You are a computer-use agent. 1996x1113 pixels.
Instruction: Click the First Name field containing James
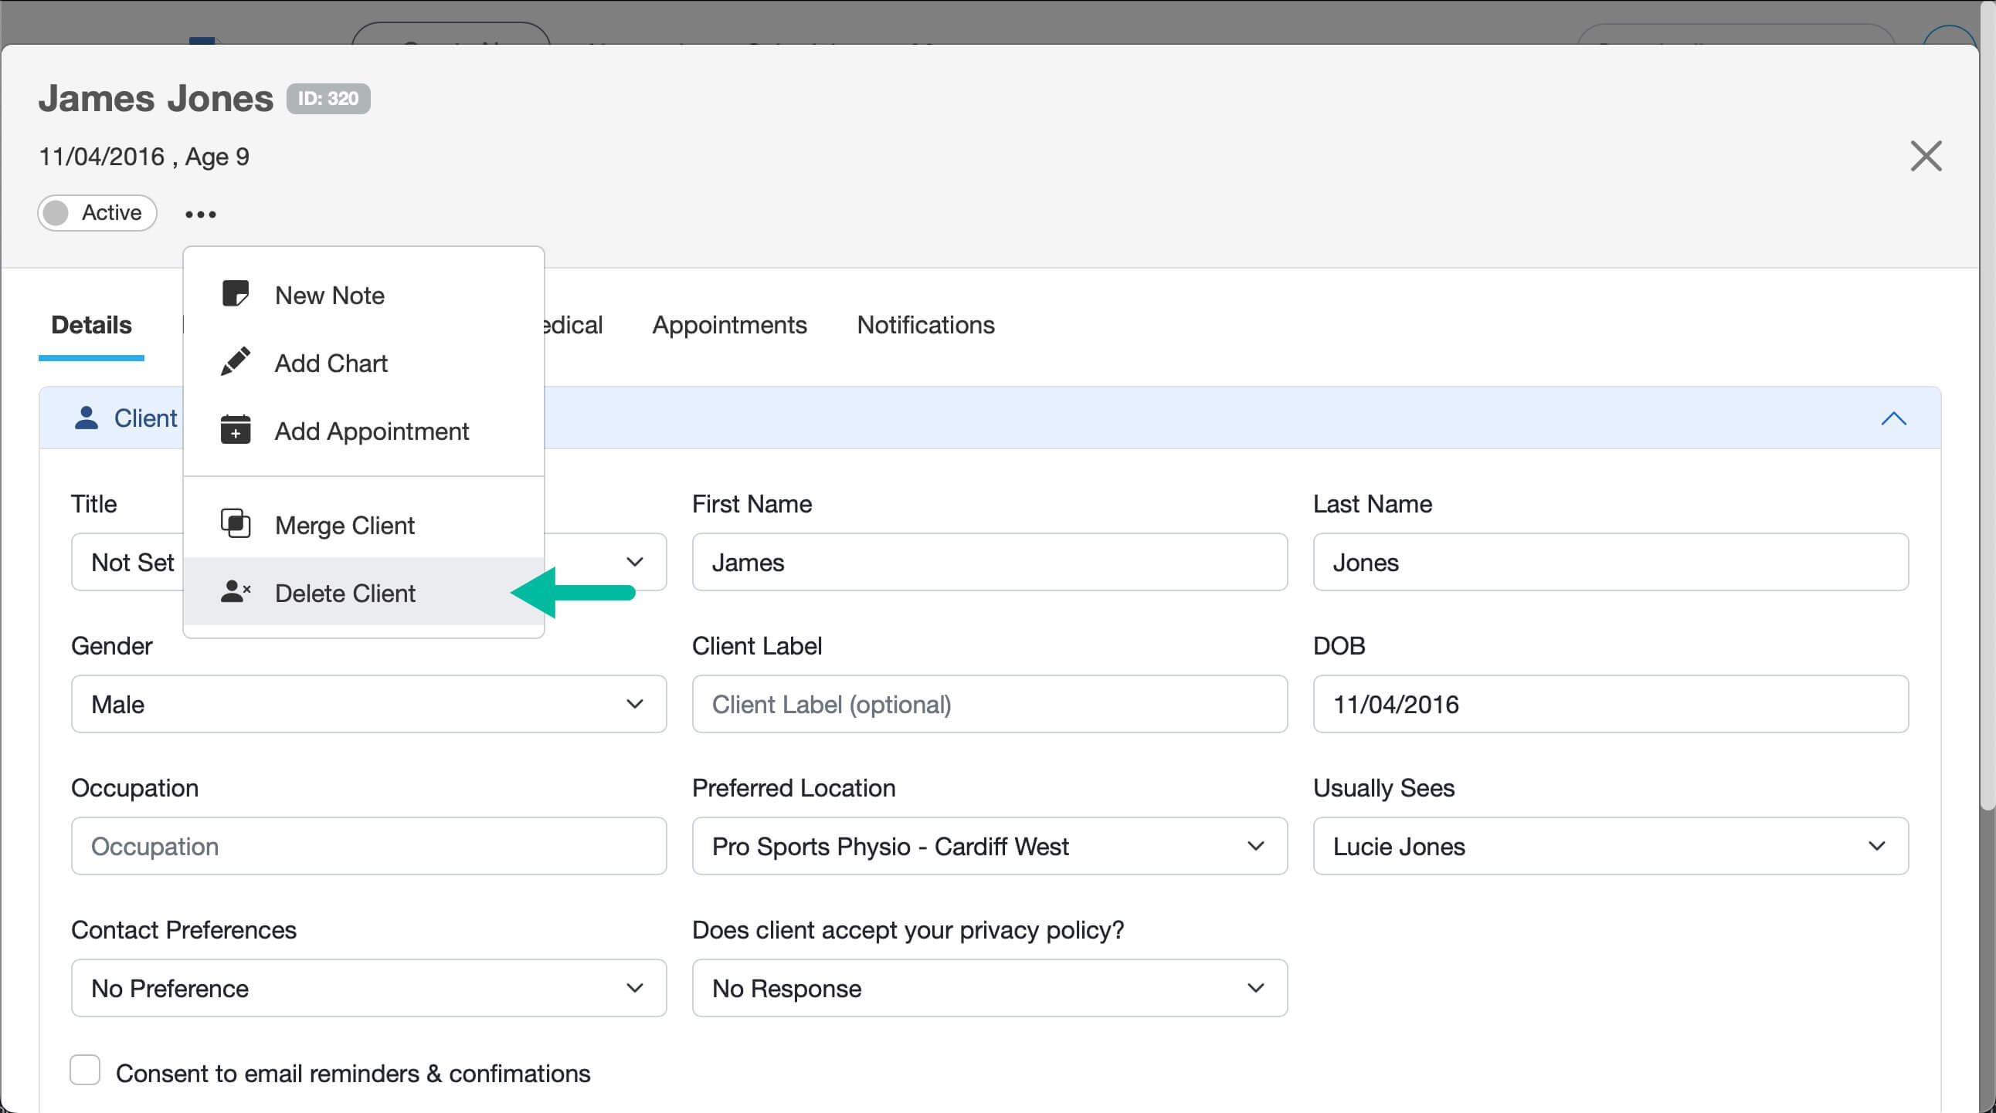(x=989, y=562)
